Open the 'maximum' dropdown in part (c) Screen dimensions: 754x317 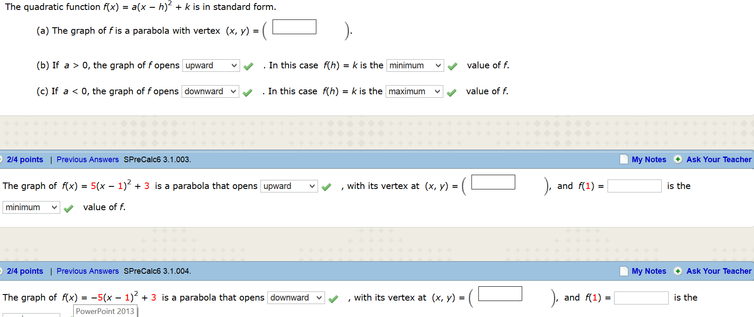tap(414, 91)
